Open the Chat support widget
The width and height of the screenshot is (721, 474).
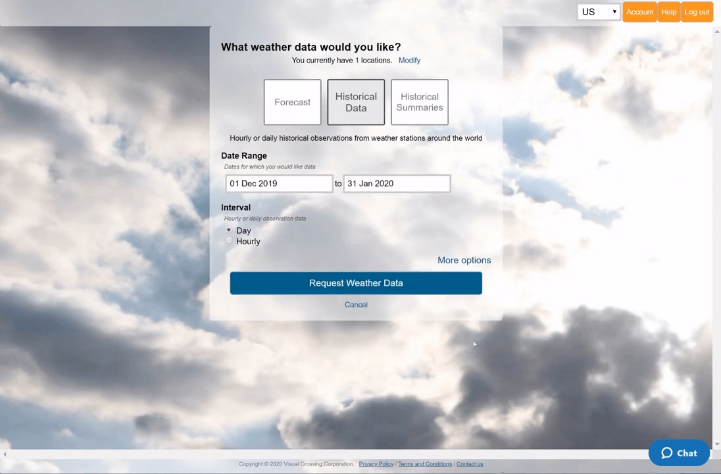[x=679, y=453]
